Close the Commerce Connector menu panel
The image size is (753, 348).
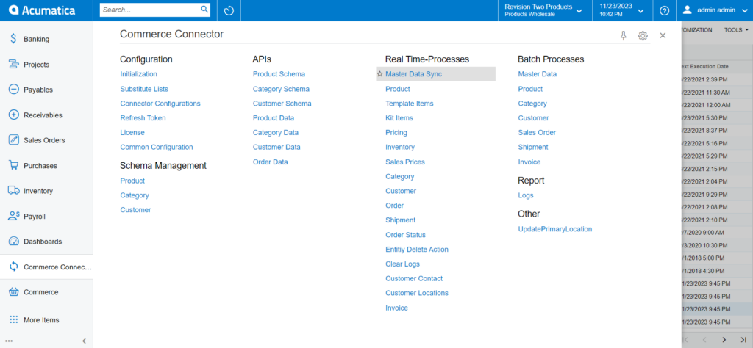click(x=663, y=35)
